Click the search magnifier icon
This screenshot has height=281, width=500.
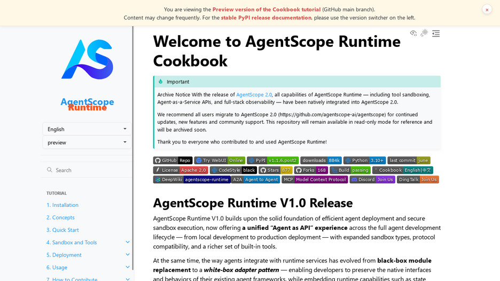[50, 170]
